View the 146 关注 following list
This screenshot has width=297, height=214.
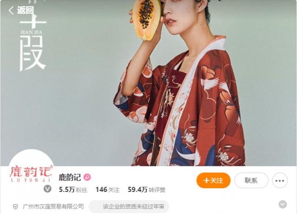pos(107,190)
